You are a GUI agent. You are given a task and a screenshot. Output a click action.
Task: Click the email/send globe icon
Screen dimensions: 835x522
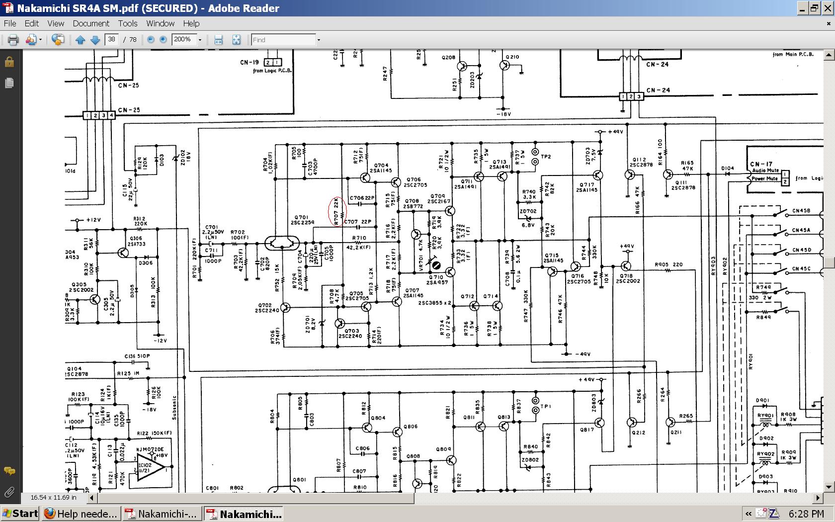[x=58, y=40]
